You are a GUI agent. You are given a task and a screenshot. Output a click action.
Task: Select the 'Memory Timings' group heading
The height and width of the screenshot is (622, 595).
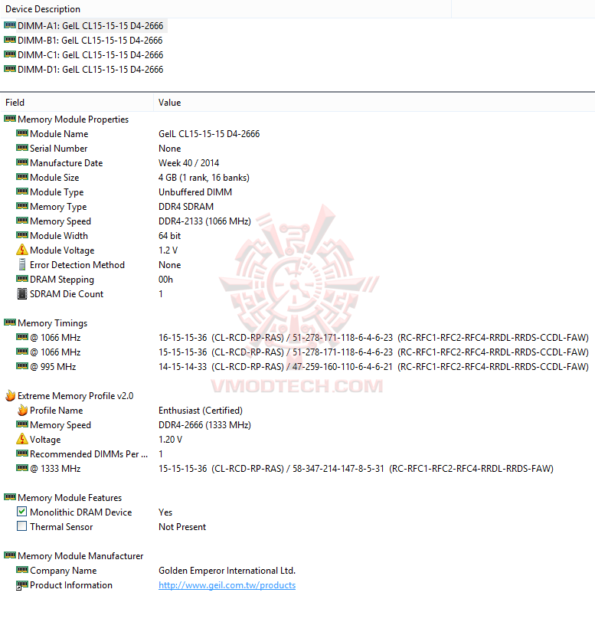[52, 323]
